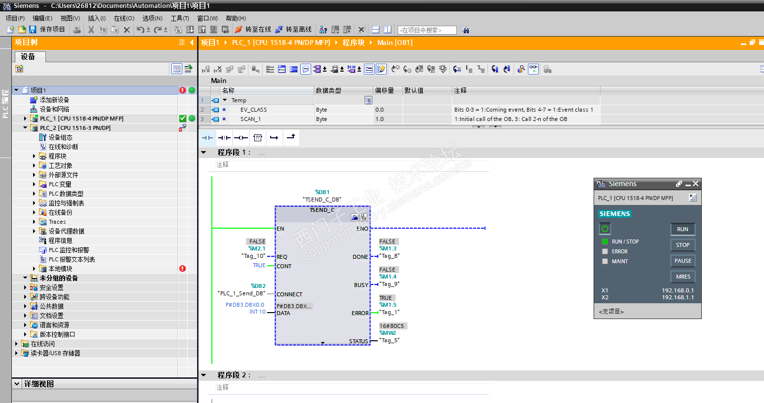
Task: Click the 保存项目 save icon
Action: pyautogui.click(x=33, y=30)
